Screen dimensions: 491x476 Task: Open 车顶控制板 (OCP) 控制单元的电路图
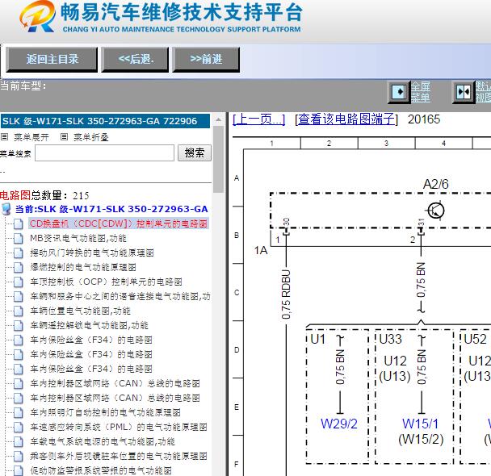106,282
